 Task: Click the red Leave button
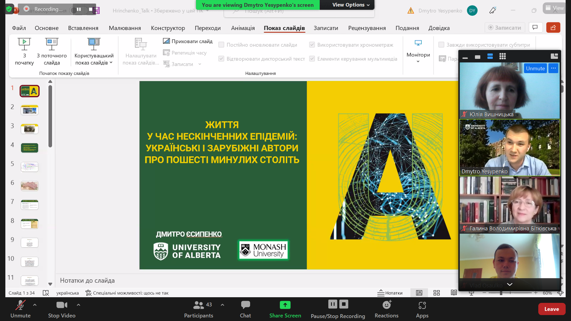coord(551,309)
